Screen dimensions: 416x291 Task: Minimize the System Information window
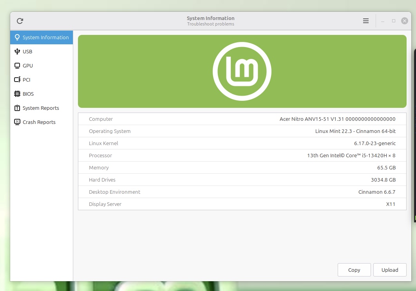[x=383, y=21]
